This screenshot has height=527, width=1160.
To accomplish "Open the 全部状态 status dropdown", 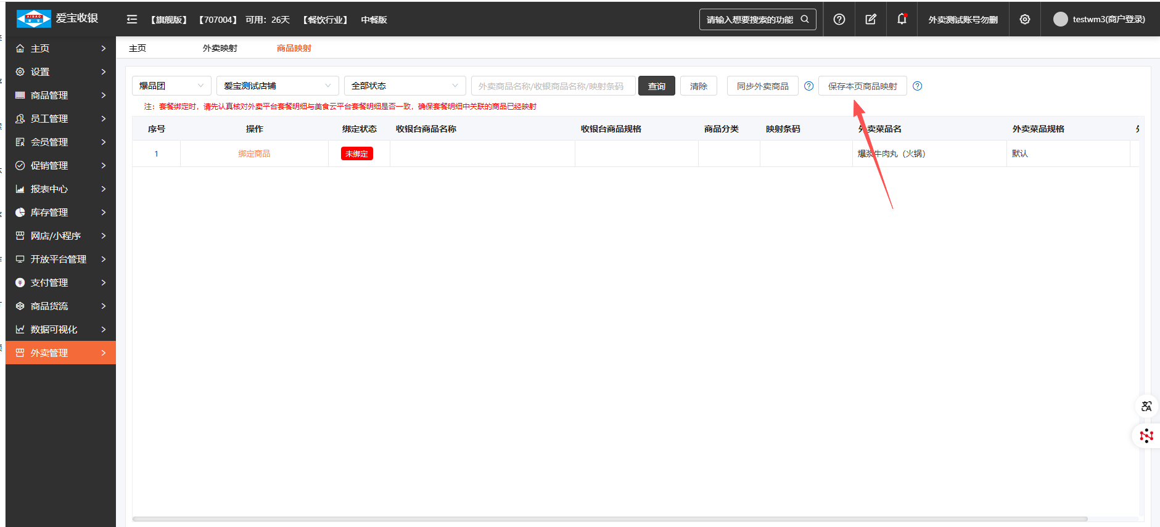I will point(405,86).
